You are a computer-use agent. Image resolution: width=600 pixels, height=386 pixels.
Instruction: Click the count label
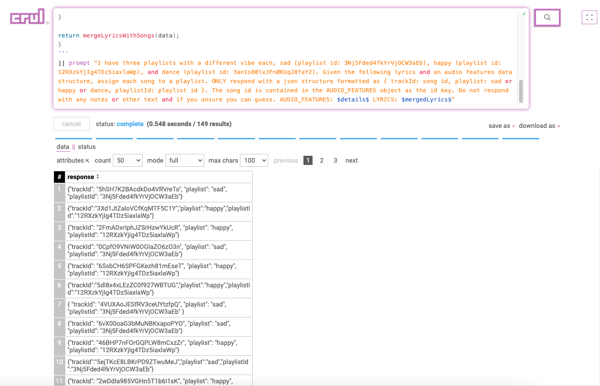[x=103, y=160]
